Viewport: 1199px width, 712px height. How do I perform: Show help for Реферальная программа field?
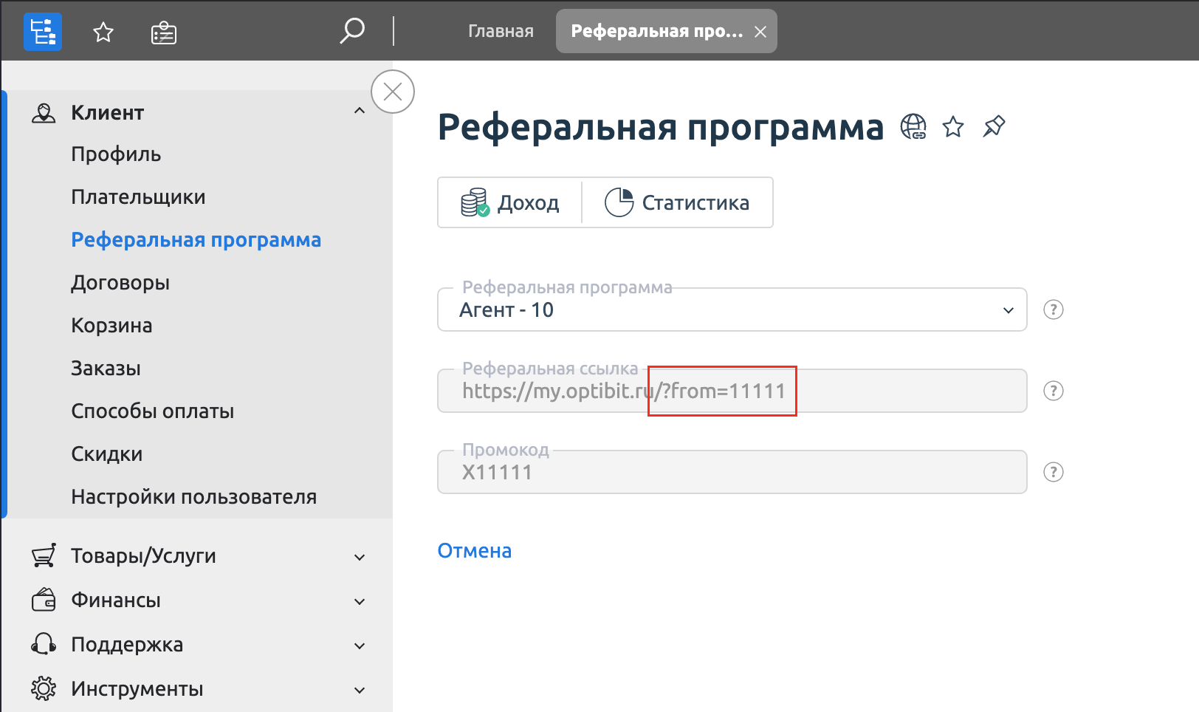tap(1054, 309)
